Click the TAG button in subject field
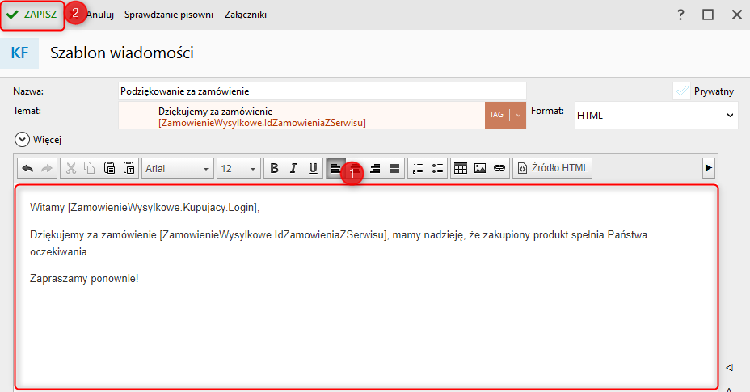This screenshot has width=750, height=392. 496,115
